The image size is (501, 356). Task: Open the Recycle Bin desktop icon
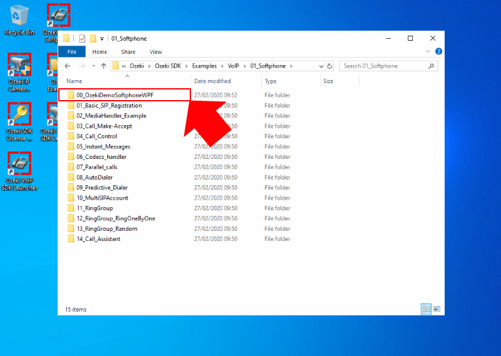[x=19, y=20]
